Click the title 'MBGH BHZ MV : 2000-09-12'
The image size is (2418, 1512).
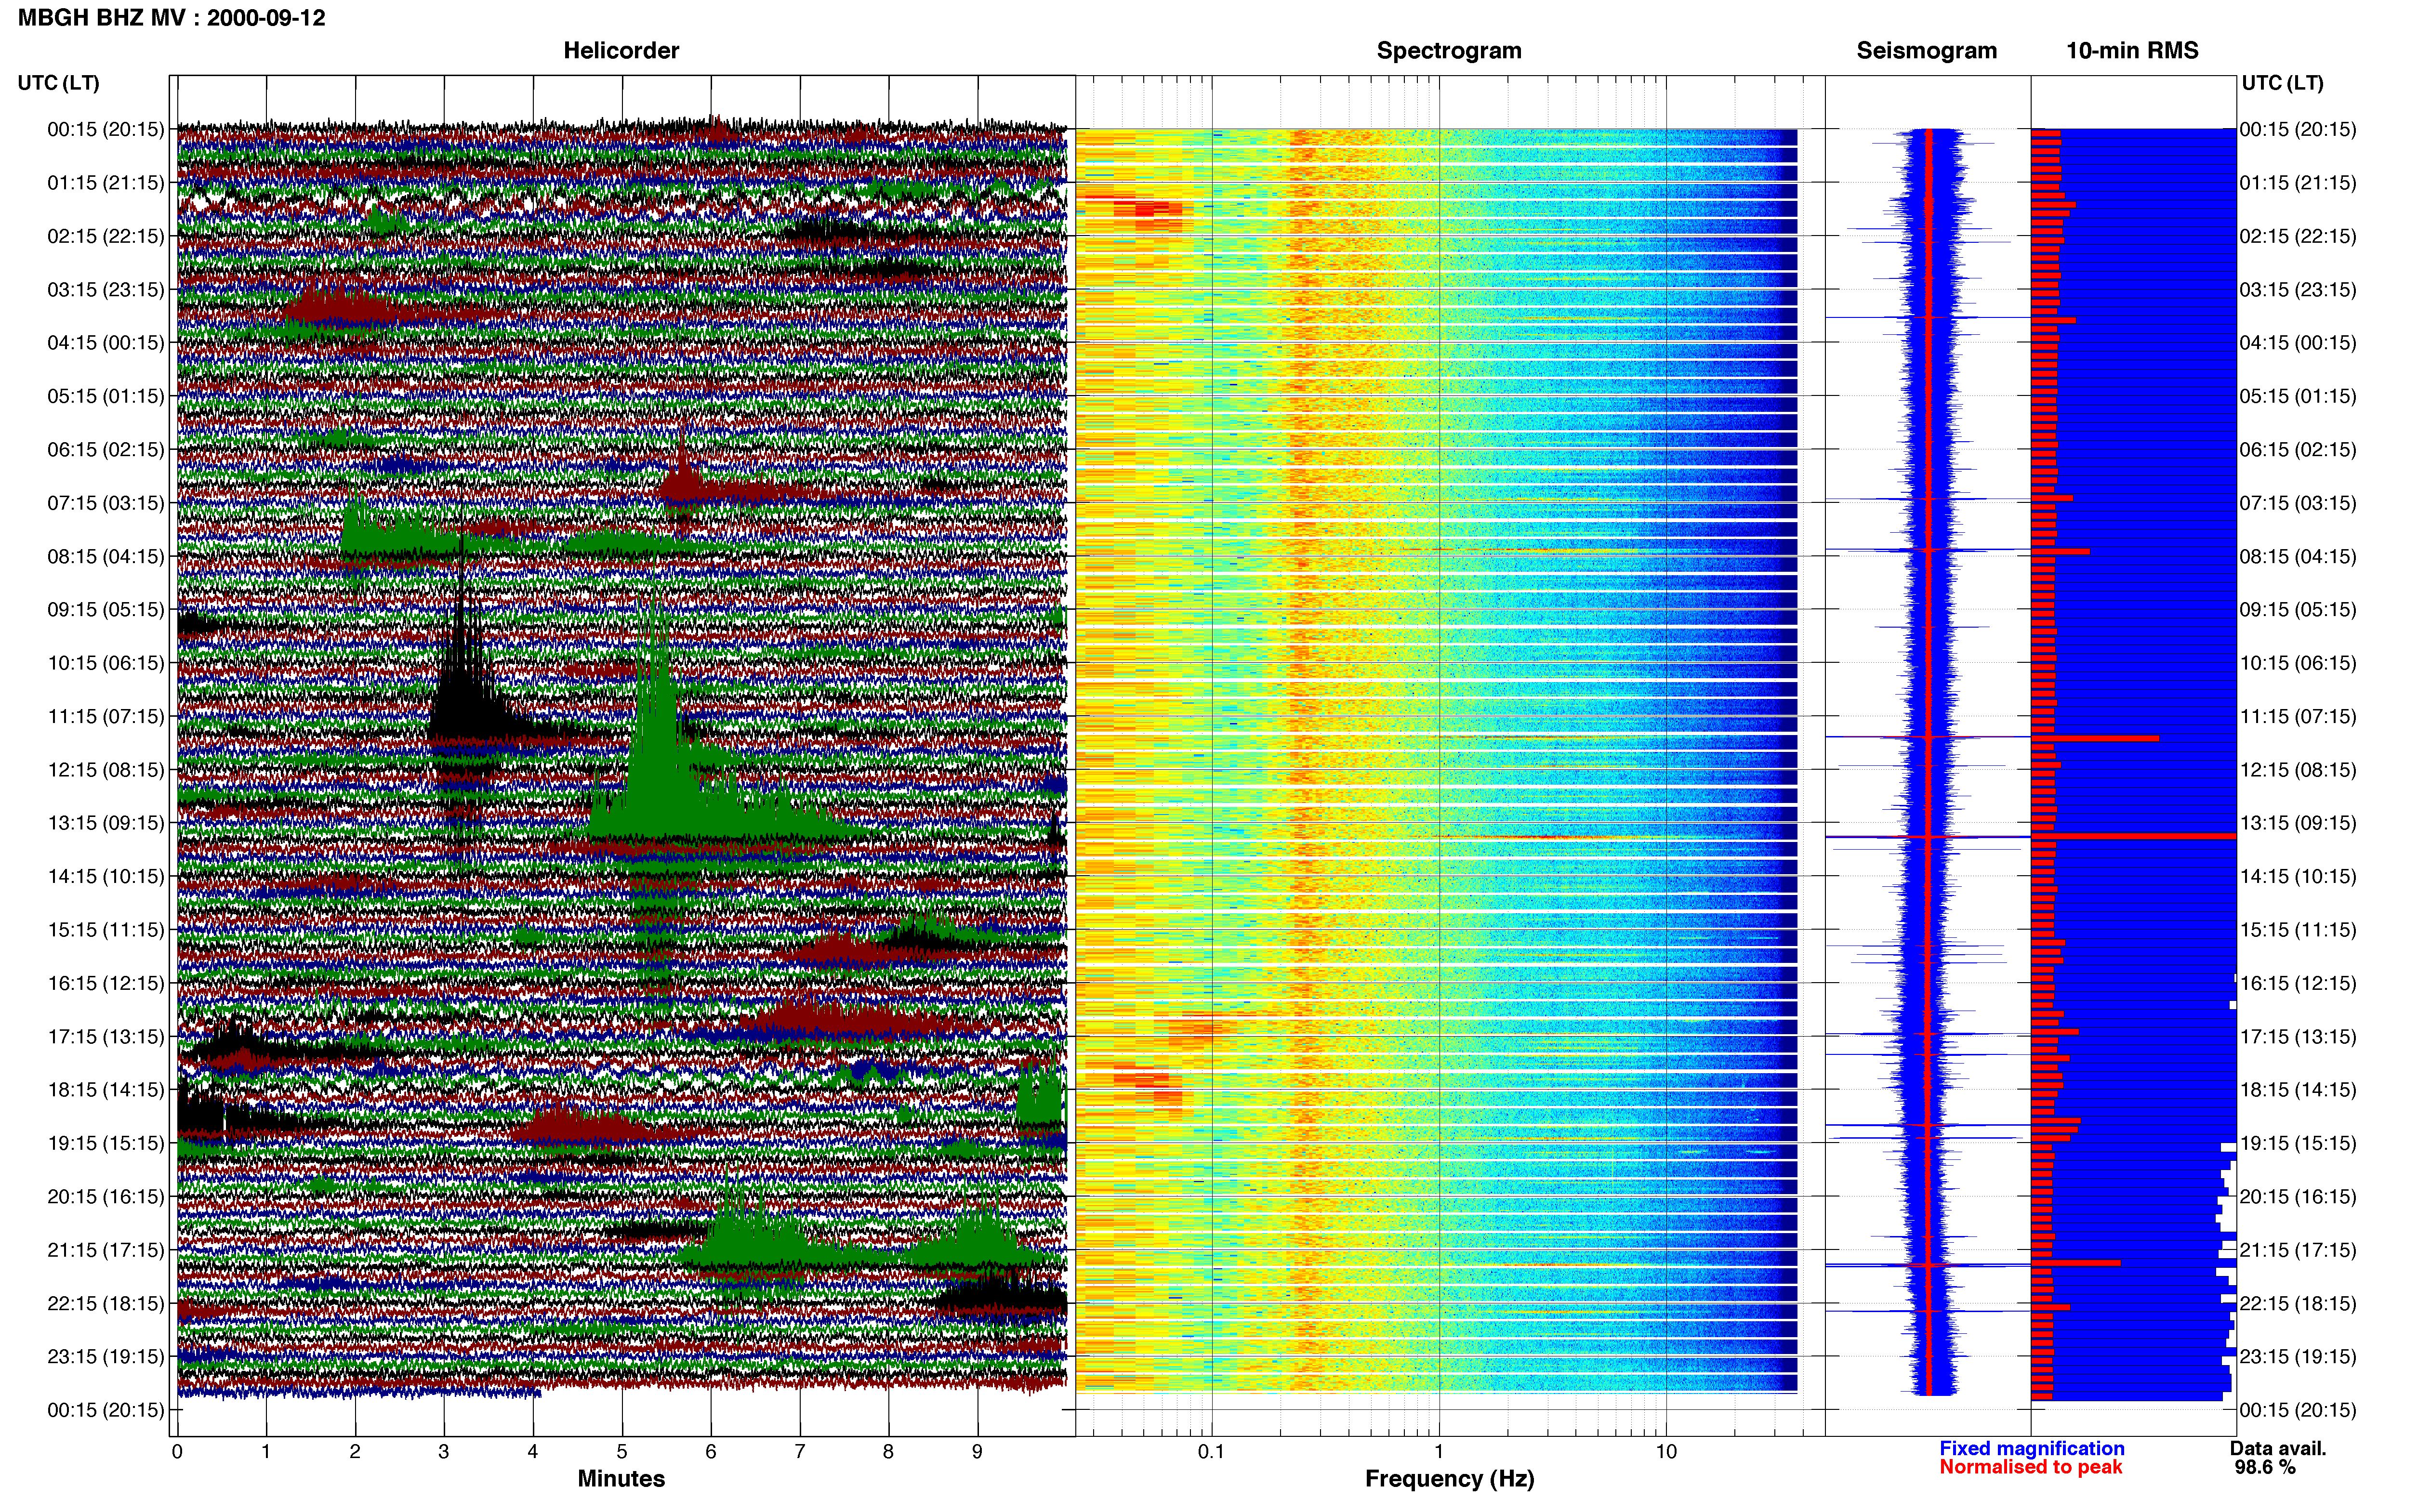click(x=171, y=18)
